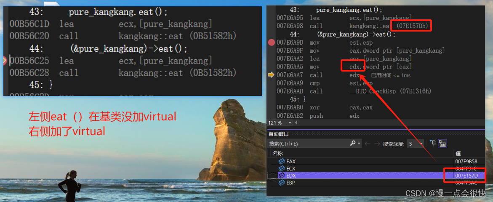Click the search magnifier icon in Autos window
This screenshot has height=202, width=493.
coord(353,143)
